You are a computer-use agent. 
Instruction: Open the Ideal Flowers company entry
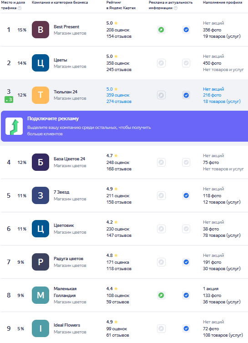67,325
